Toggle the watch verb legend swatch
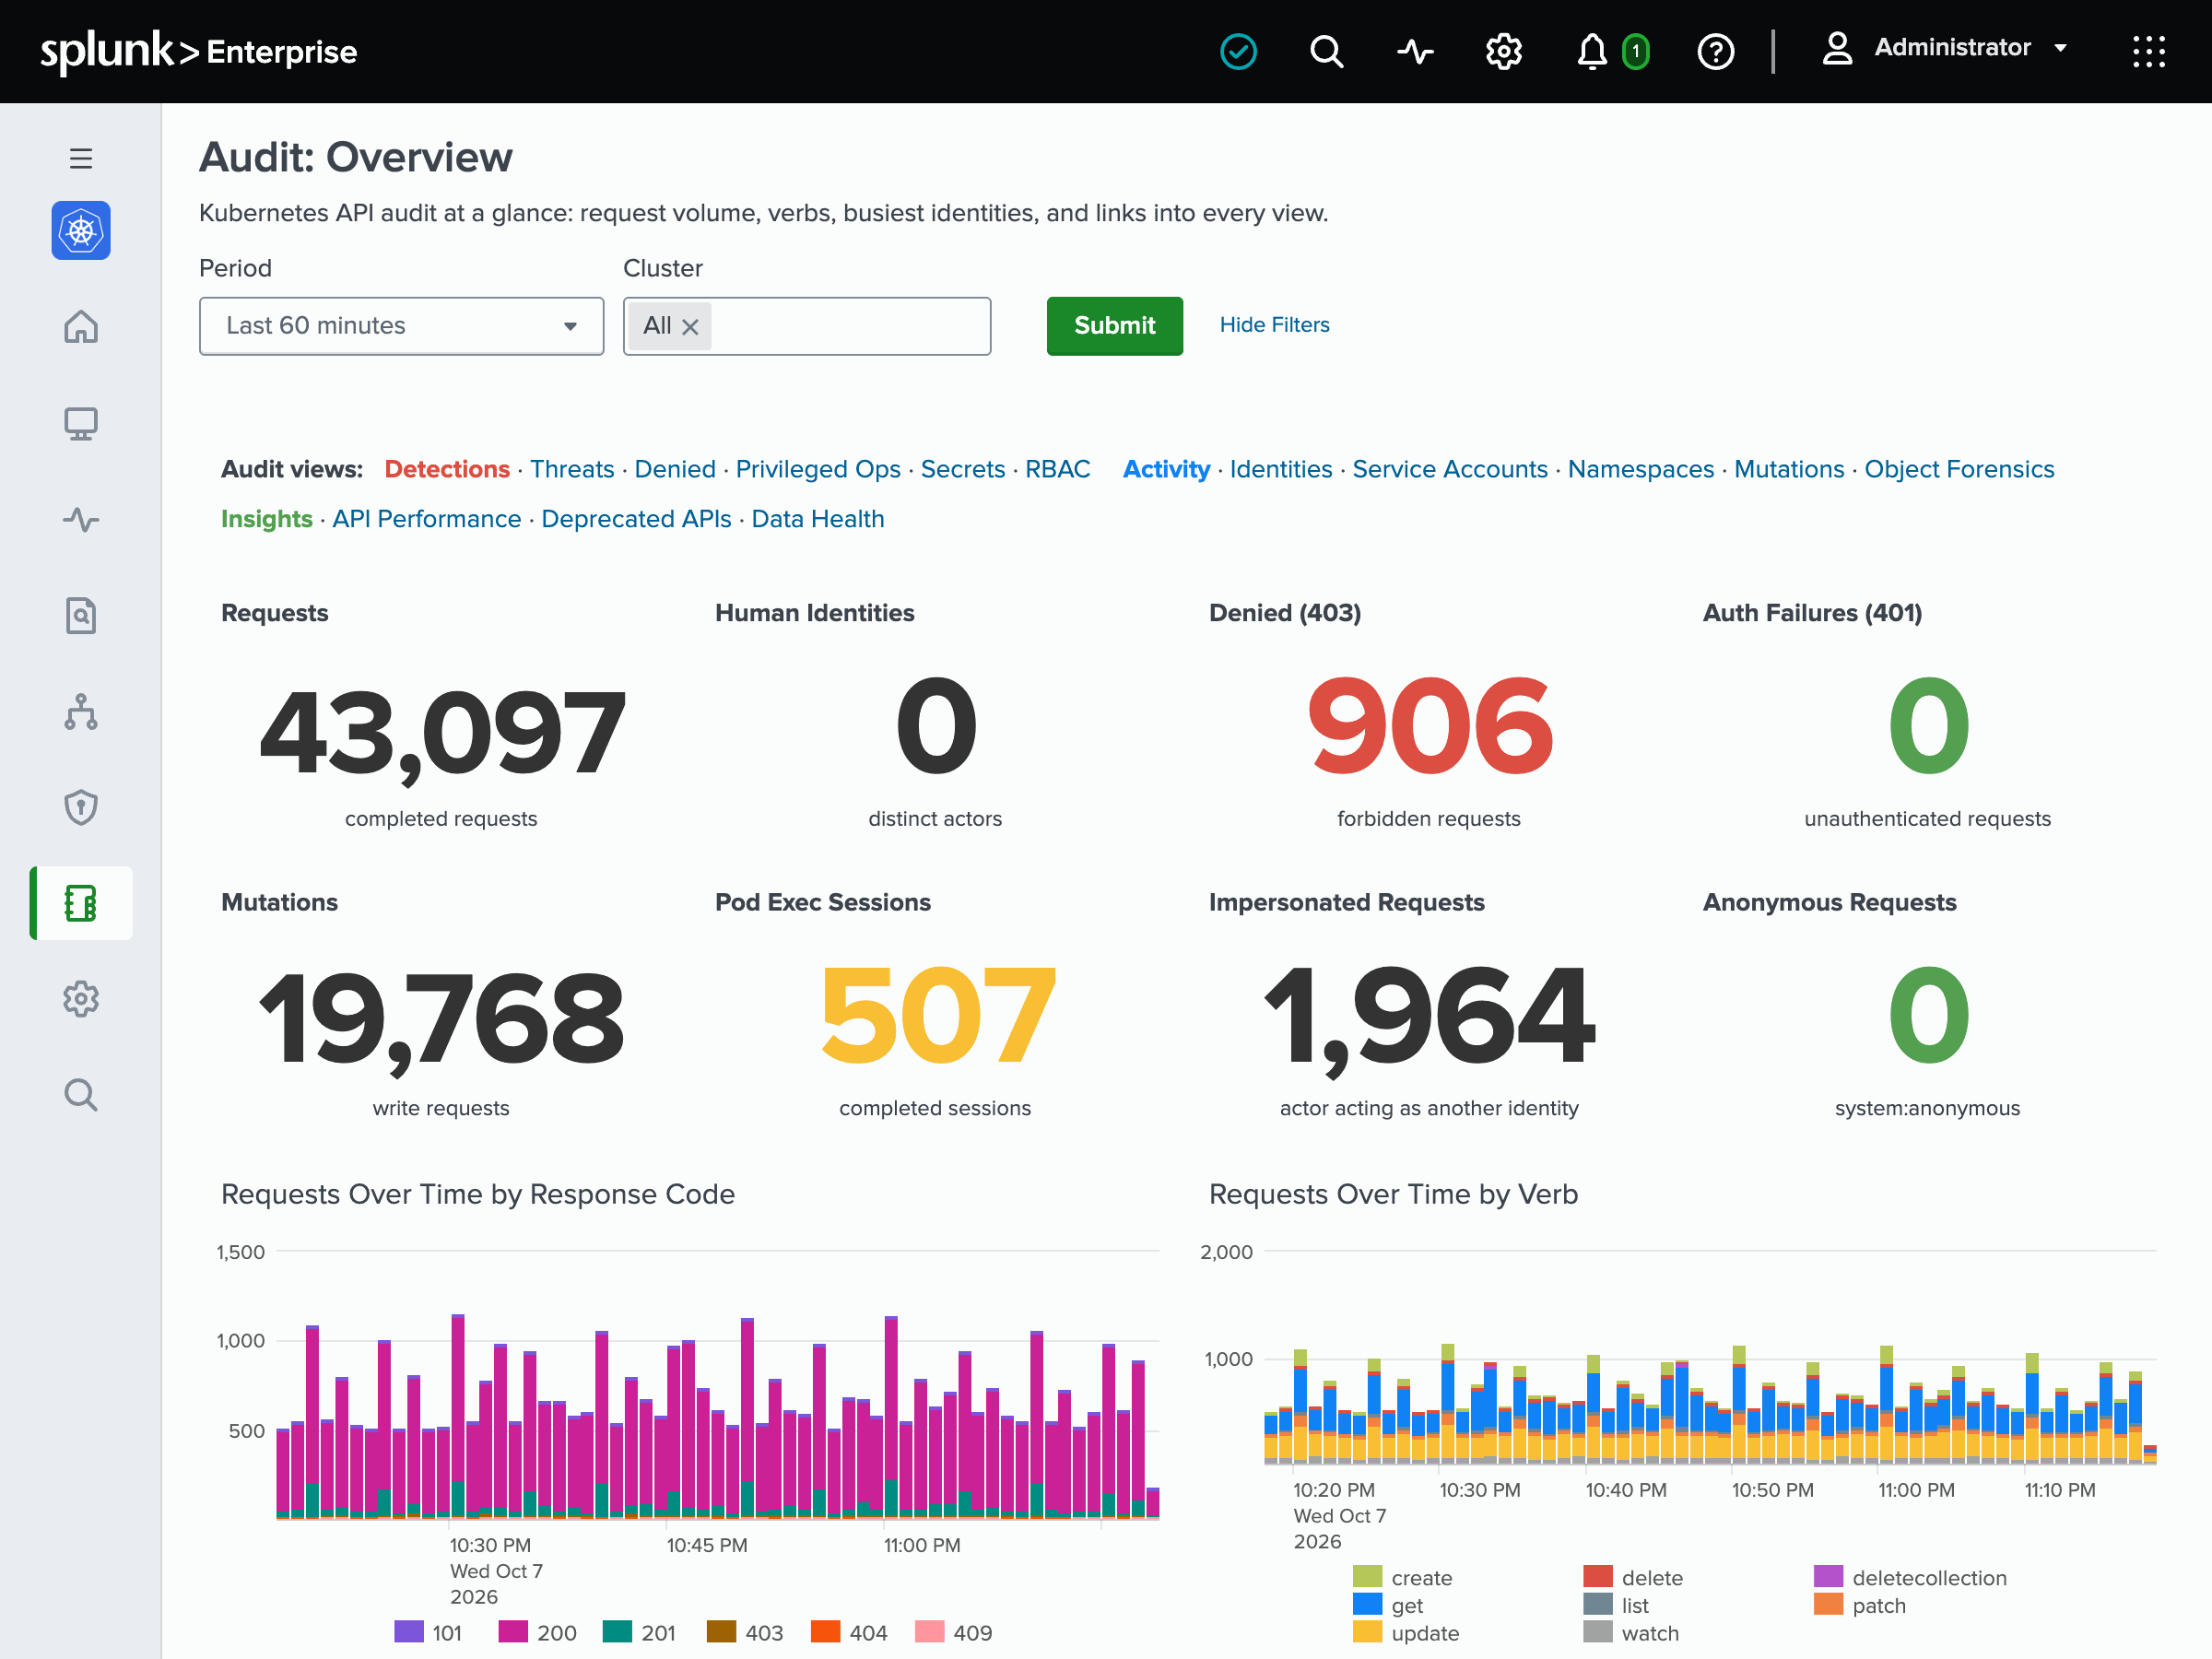This screenshot has width=2212, height=1659. (1598, 1631)
